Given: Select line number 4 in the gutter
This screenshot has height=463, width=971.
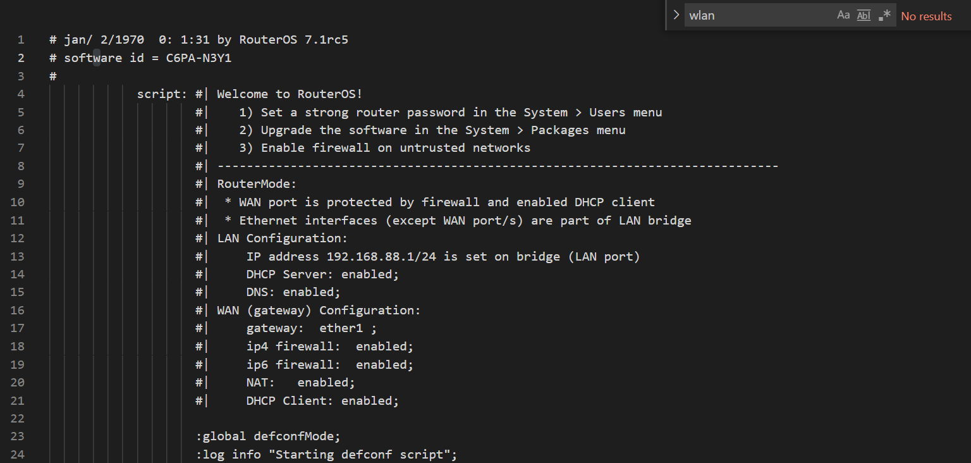Looking at the screenshot, I should 21,94.
